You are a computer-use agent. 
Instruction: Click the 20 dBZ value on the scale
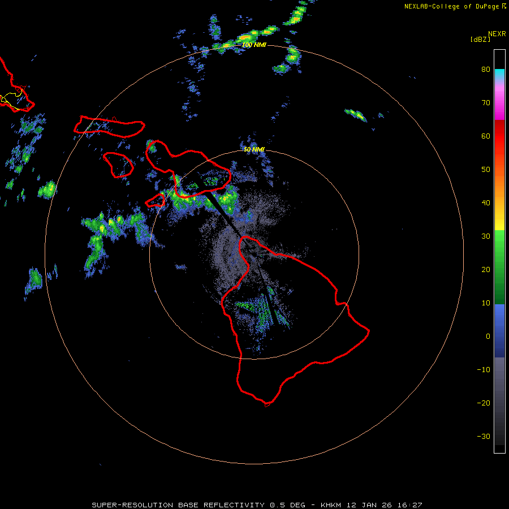coord(486,270)
